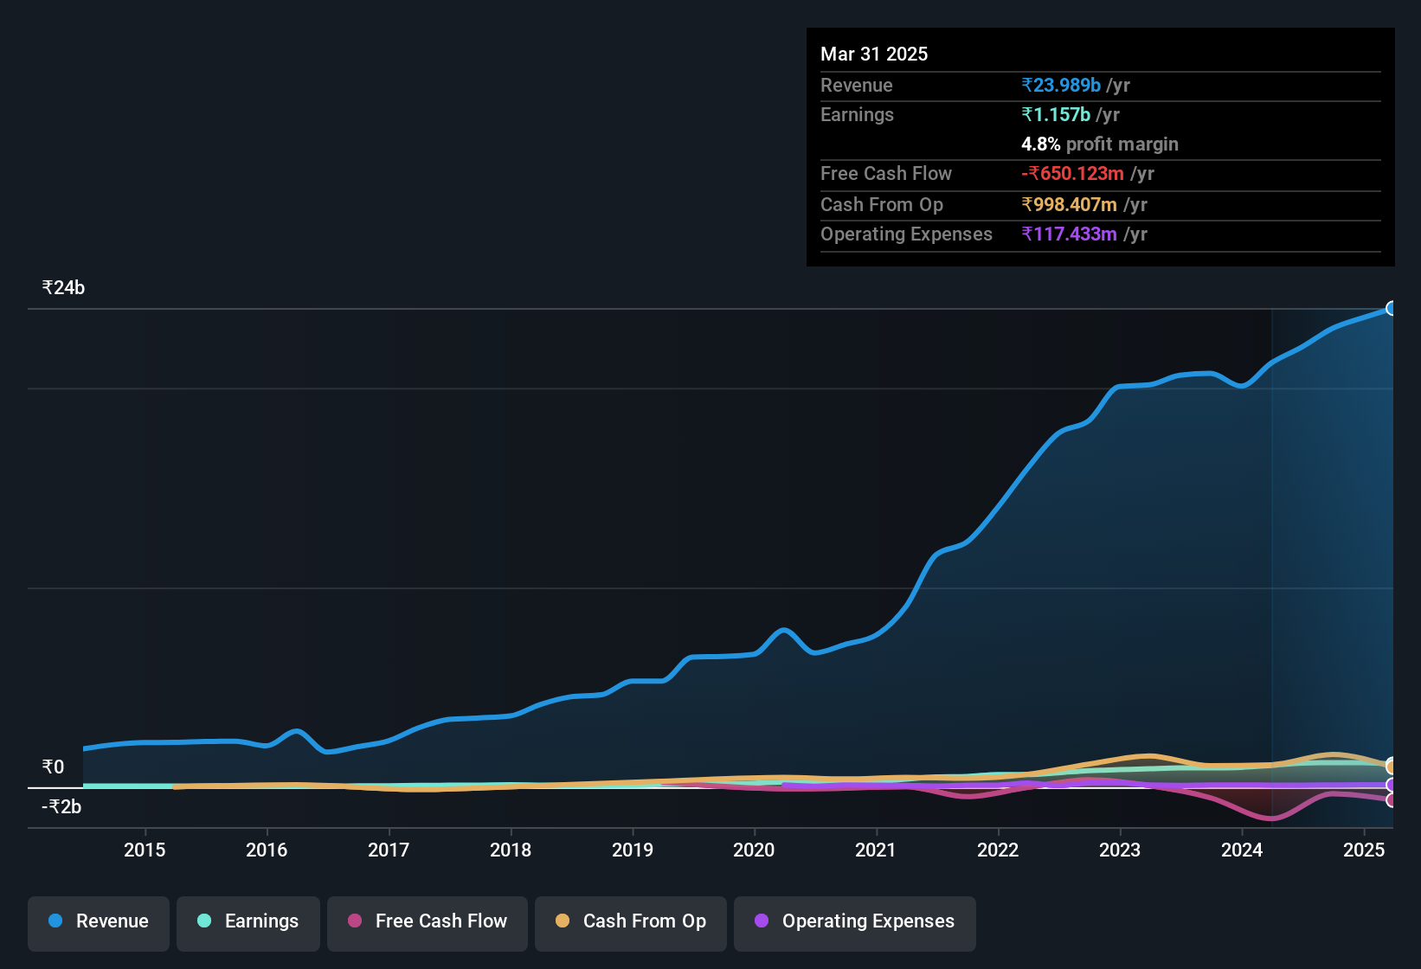Click the 4.8% profit margin text
The image size is (1421, 969).
1100,144
